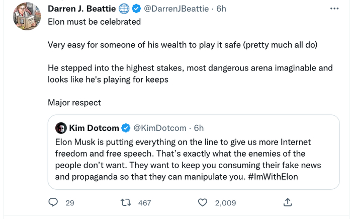
Task: View the 2,009 likes count
Action: 225,203
